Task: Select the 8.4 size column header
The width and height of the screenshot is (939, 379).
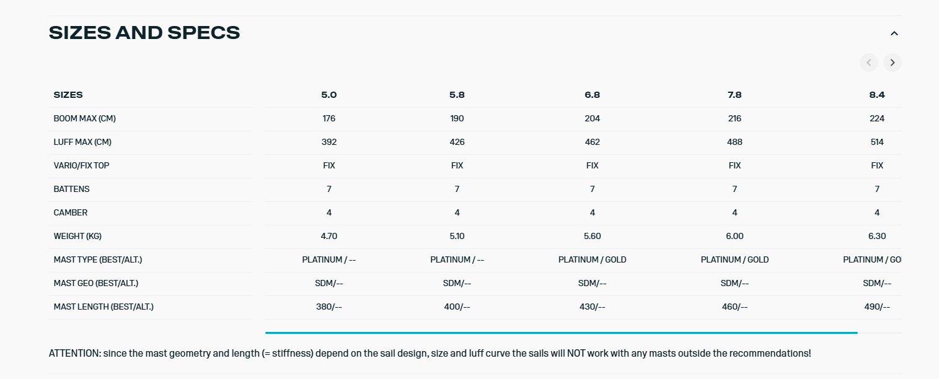Action: click(876, 95)
